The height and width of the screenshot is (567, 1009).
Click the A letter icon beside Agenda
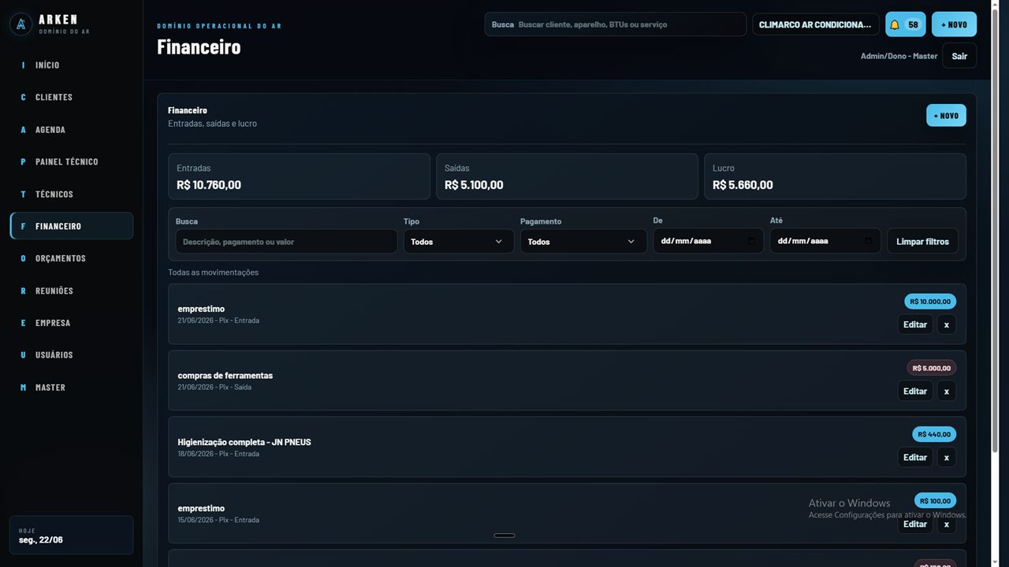pos(23,130)
